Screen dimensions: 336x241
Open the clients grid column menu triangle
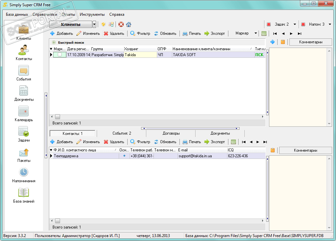[51, 49]
